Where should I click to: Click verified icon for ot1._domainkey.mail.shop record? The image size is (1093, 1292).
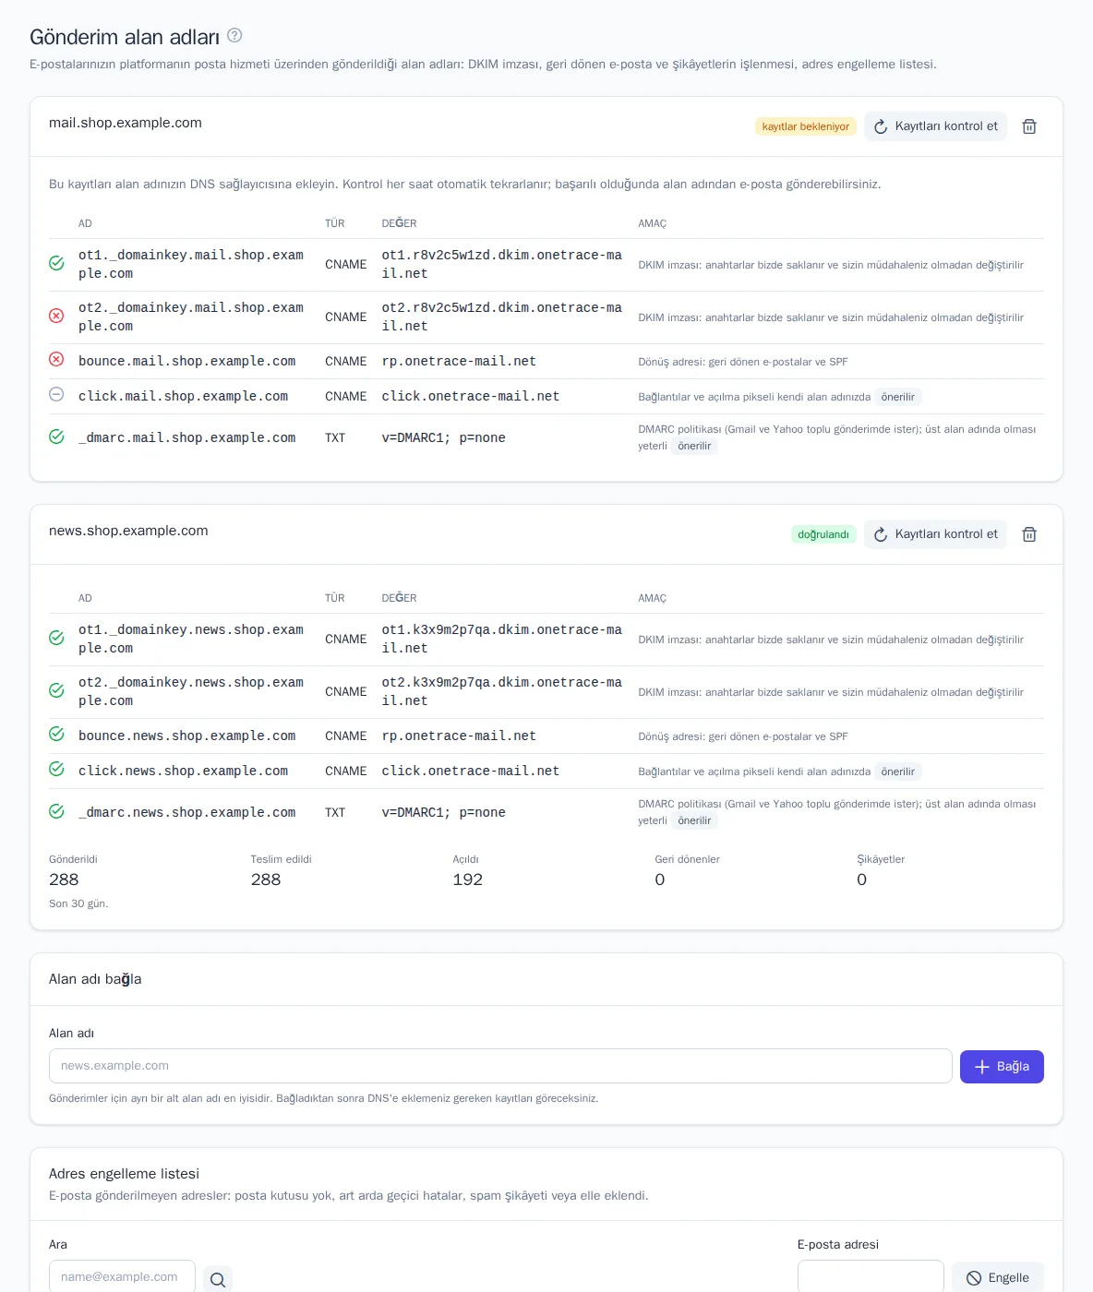[x=56, y=263]
